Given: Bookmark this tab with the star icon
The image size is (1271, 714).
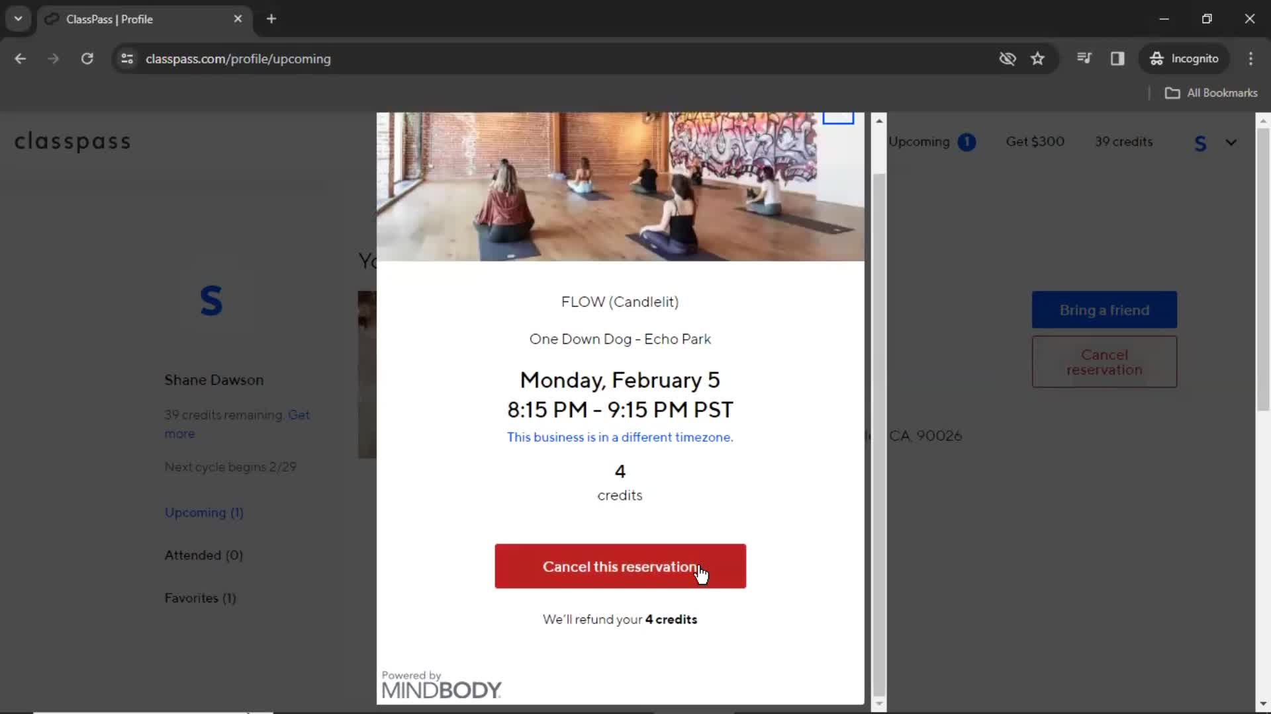Looking at the screenshot, I should click(x=1037, y=59).
